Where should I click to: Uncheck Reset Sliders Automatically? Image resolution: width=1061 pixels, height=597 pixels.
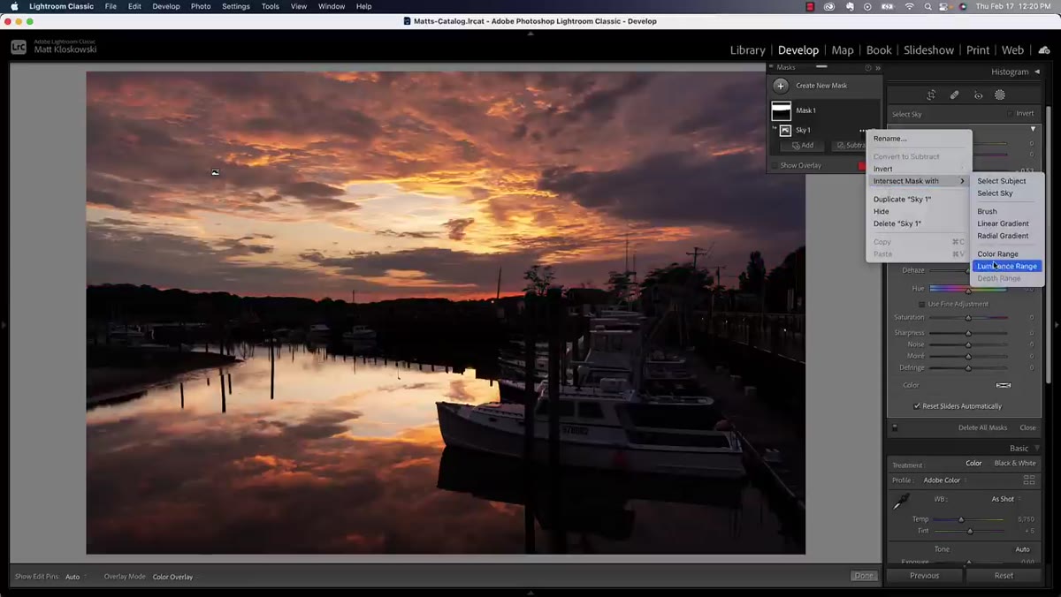point(917,406)
